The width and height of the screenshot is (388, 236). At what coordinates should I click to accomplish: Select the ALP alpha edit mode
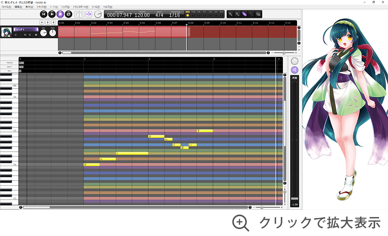point(222,14)
